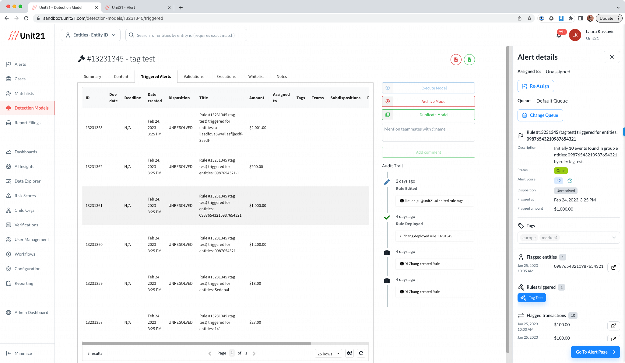
Task: Switch to the Executions tab
Action: (226, 76)
